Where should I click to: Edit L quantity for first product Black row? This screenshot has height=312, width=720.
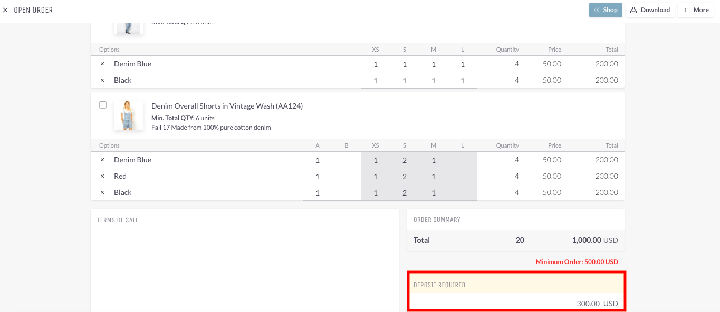click(x=463, y=80)
